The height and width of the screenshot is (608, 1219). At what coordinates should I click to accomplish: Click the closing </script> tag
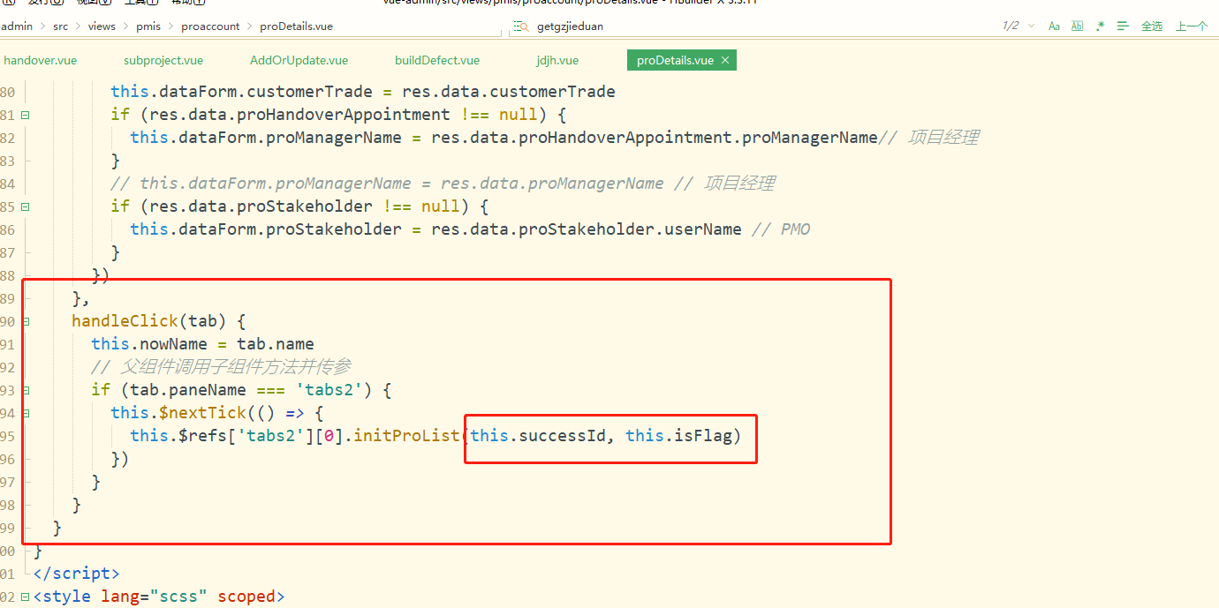(76, 574)
